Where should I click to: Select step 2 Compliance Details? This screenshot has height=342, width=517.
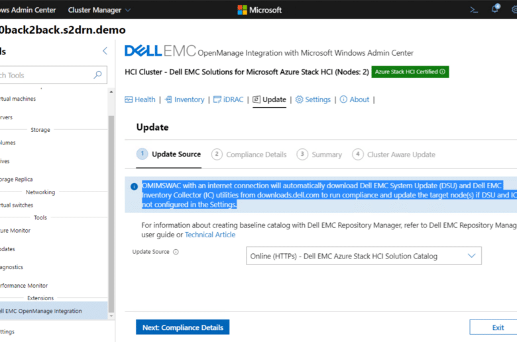[249, 154]
